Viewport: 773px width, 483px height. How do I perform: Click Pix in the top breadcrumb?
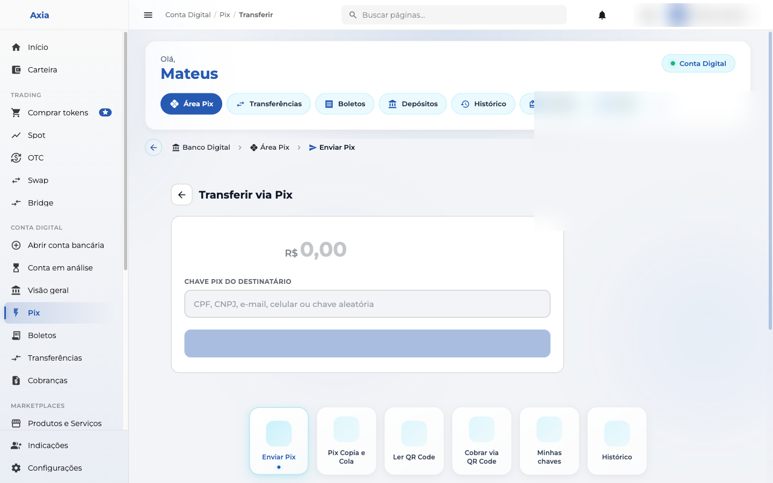[225, 15]
